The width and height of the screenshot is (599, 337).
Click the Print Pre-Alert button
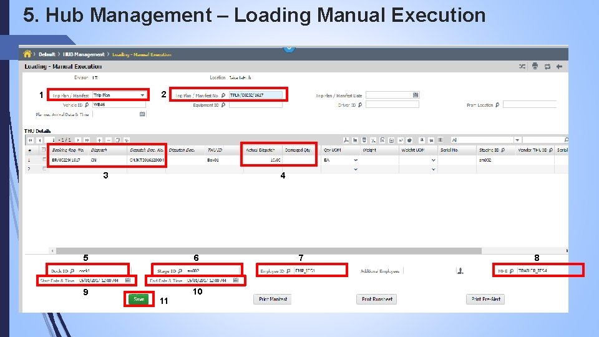coord(485,299)
